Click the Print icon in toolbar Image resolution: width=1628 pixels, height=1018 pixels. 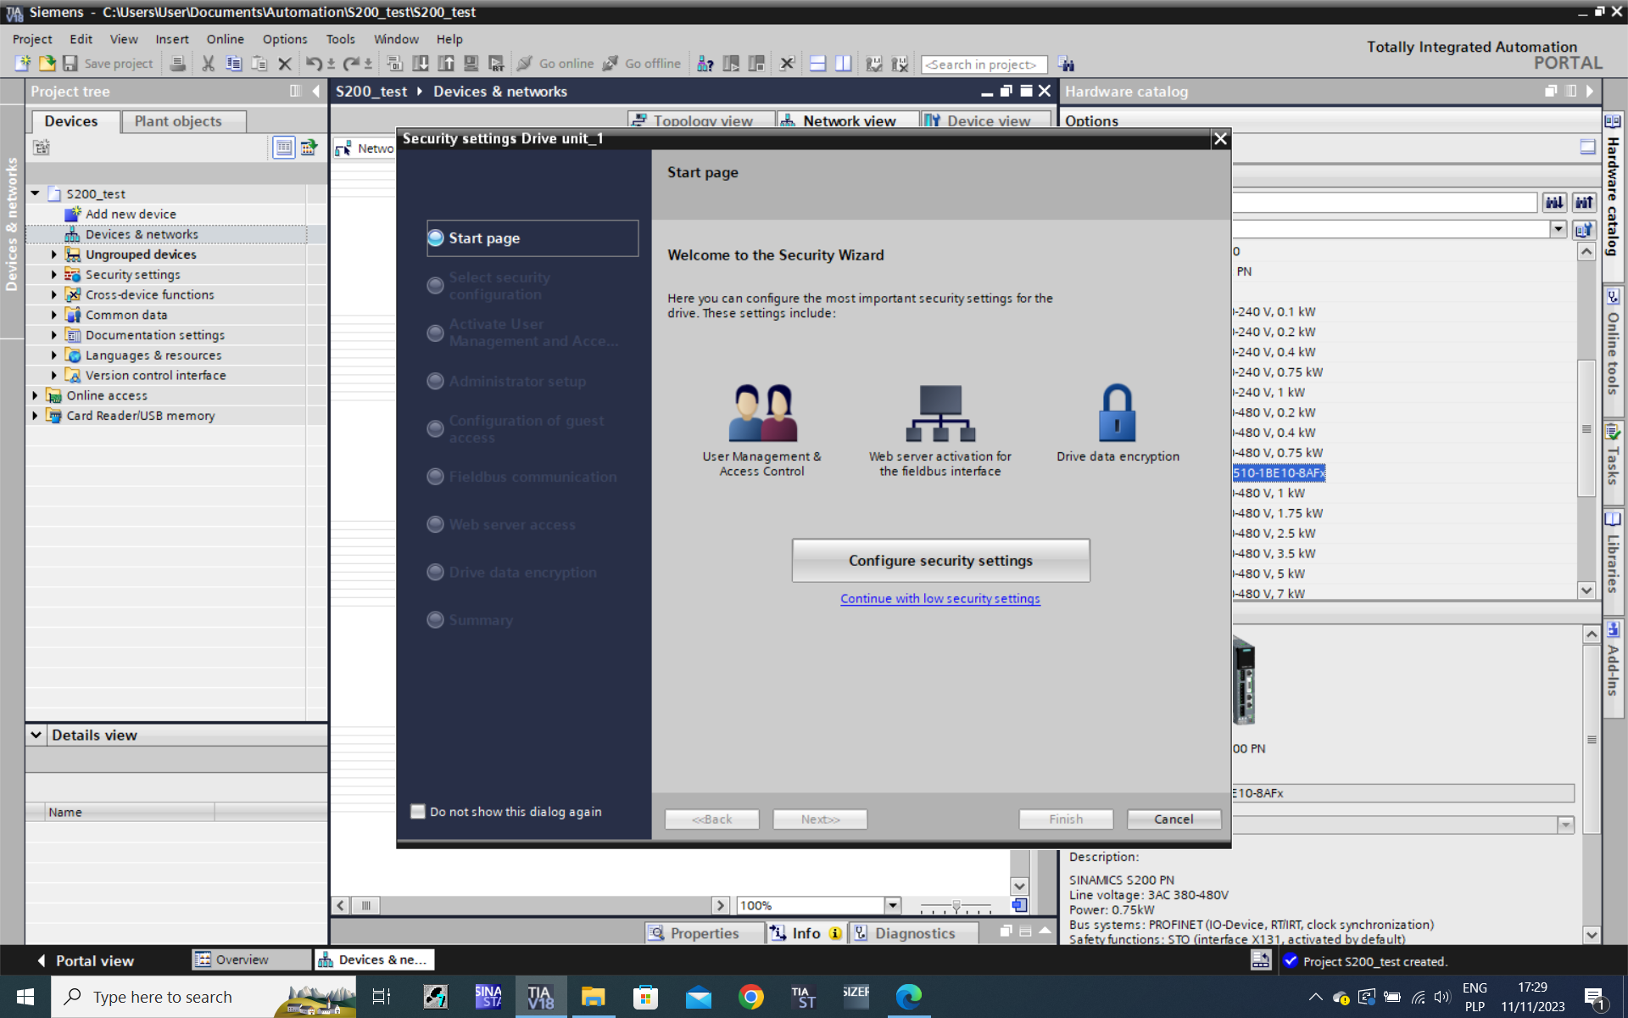pos(177,64)
